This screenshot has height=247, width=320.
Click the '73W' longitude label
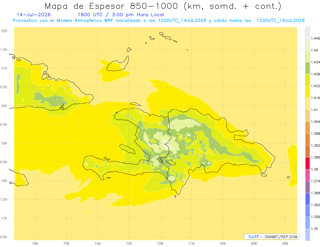pos(129,244)
